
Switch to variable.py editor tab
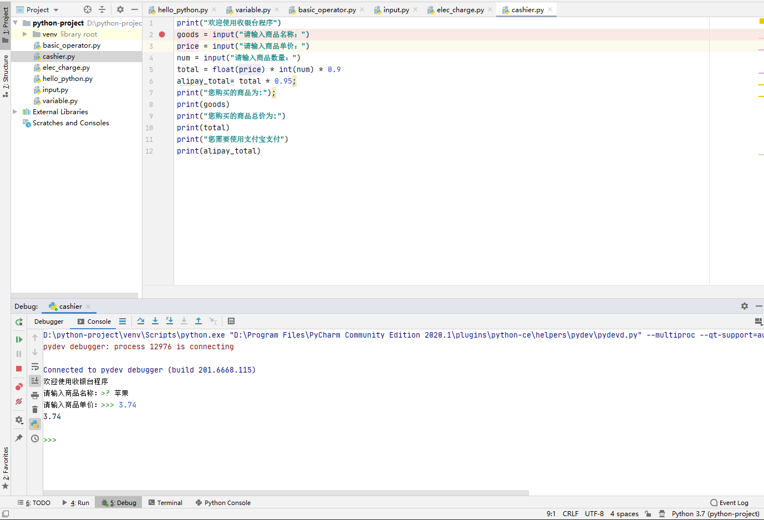tap(253, 10)
